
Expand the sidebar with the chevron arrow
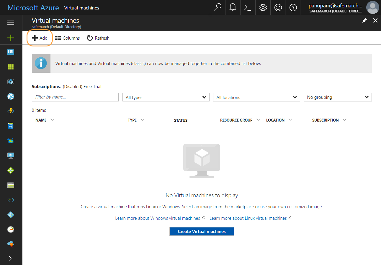(x=11, y=258)
